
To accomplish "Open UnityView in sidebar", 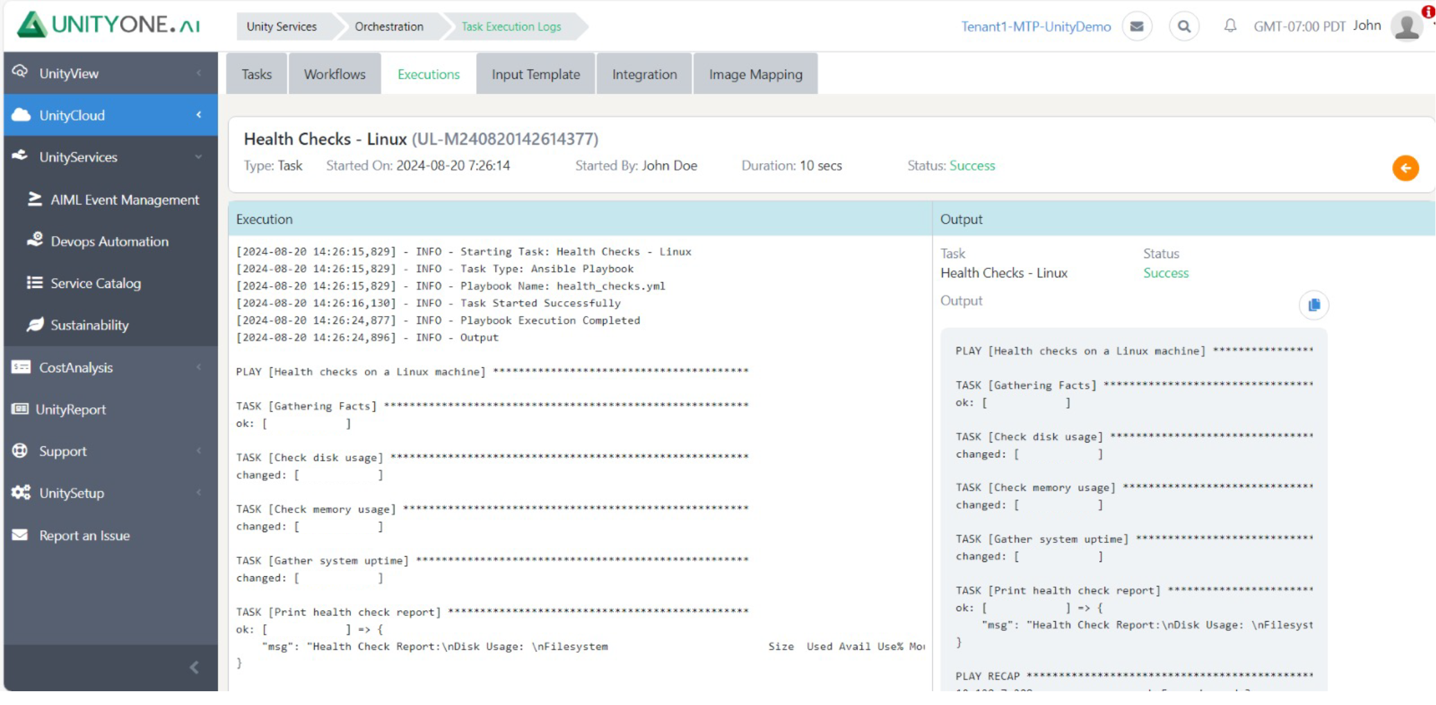I will pos(111,73).
